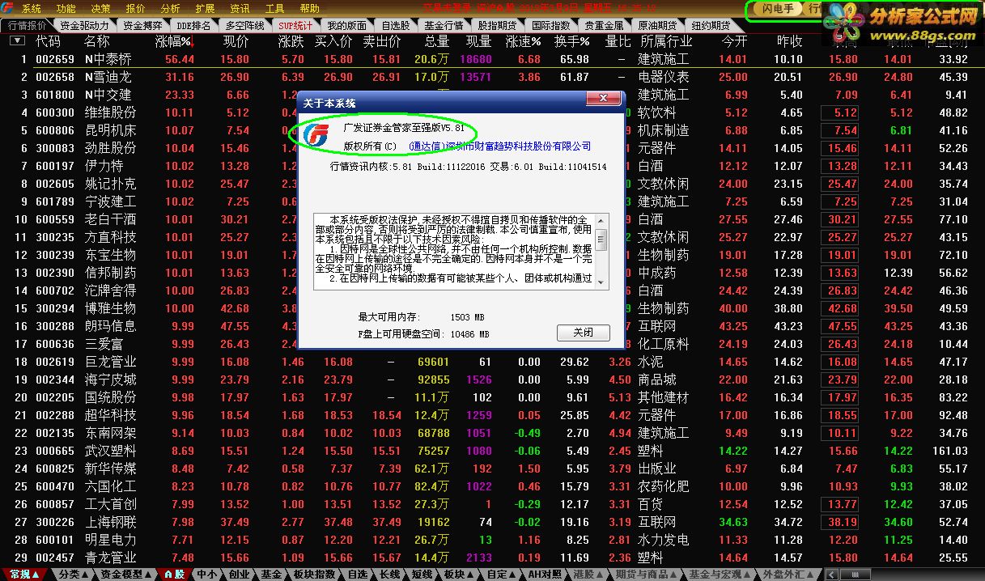The height and width of the screenshot is (581, 985).
Task: Select the 中小 bottom tab
Action: [x=206, y=574]
